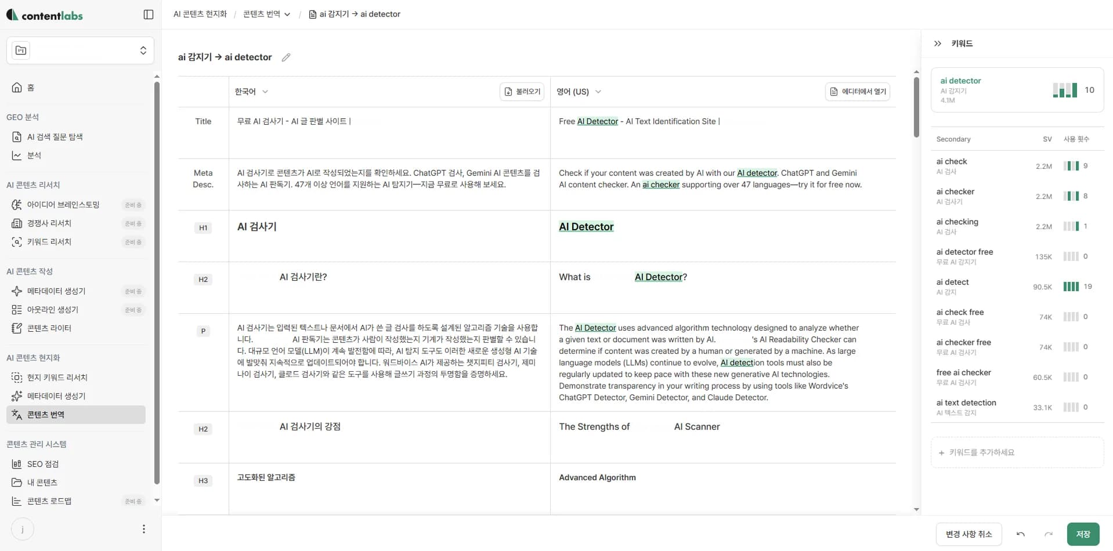Open the AI 콘텐츠 현지화 breadcrumb item
The height and width of the screenshot is (551, 1113).
point(199,13)
